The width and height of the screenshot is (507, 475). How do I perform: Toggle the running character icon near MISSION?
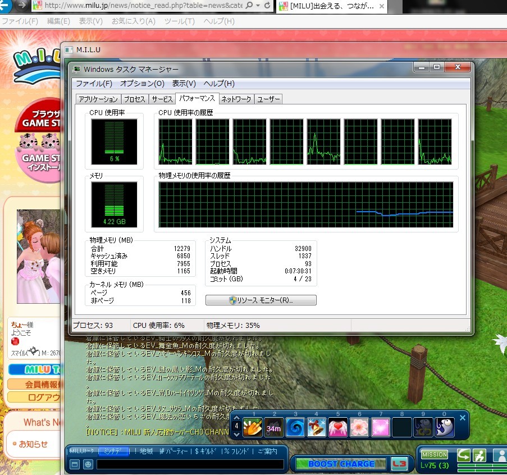click(479, 455)
